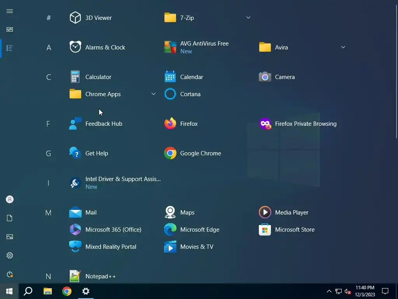The image size is (398, 299).
Task: Open the Avira folder icon
Action: click(x=265, y=47)
